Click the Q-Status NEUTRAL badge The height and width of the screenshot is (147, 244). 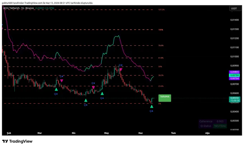(x=220, y=126)
